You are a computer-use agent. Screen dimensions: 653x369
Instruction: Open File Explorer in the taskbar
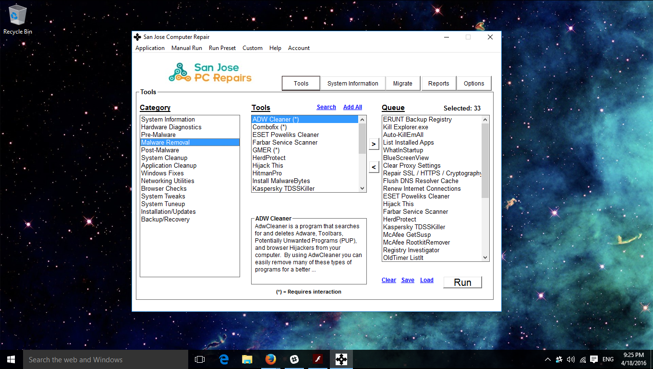click(x=247, y=359)
